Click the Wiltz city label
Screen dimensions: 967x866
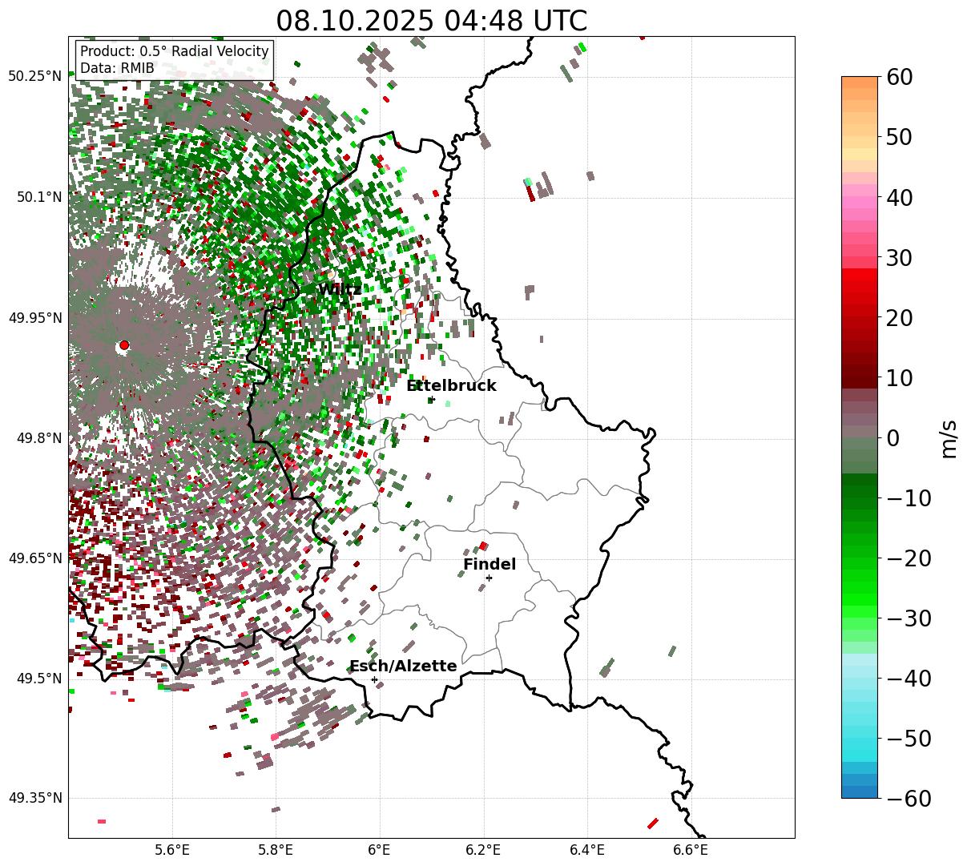340,289
